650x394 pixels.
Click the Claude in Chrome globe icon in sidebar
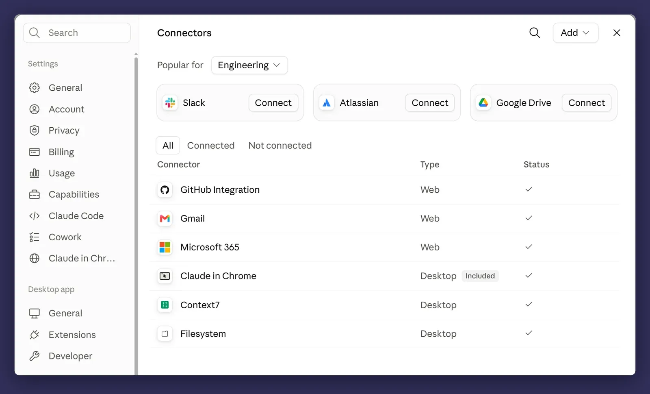point(35,258)
